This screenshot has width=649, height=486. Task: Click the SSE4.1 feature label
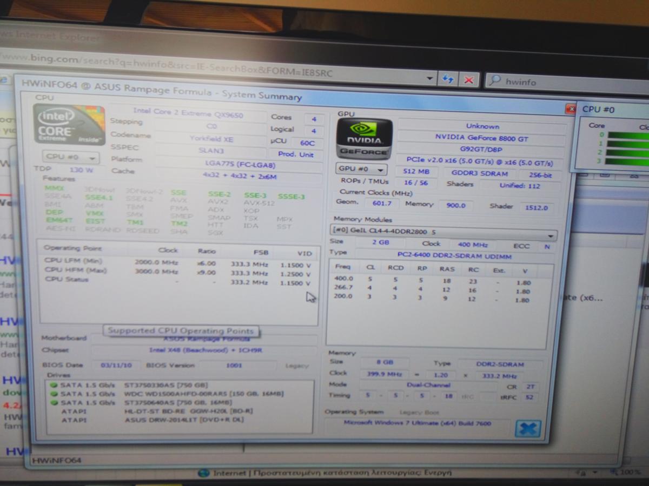coord(98,197)
